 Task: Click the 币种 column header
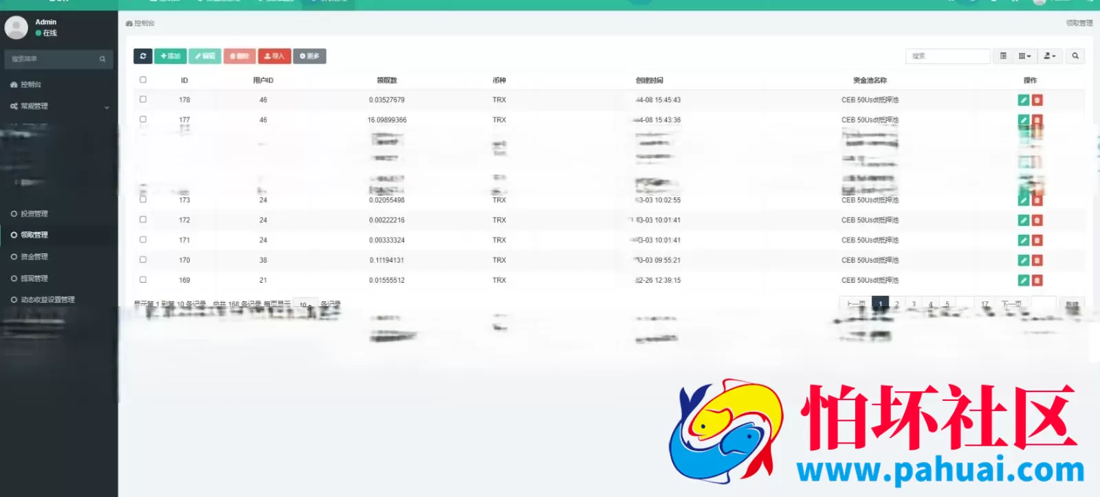pos(499,80)
